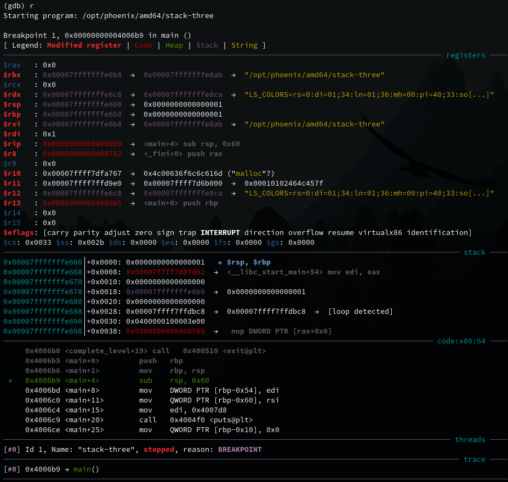Click the "code:x86:64" section header
This screenshot has width=508, height=482.
pyautogui.click(x=461, y=341)
